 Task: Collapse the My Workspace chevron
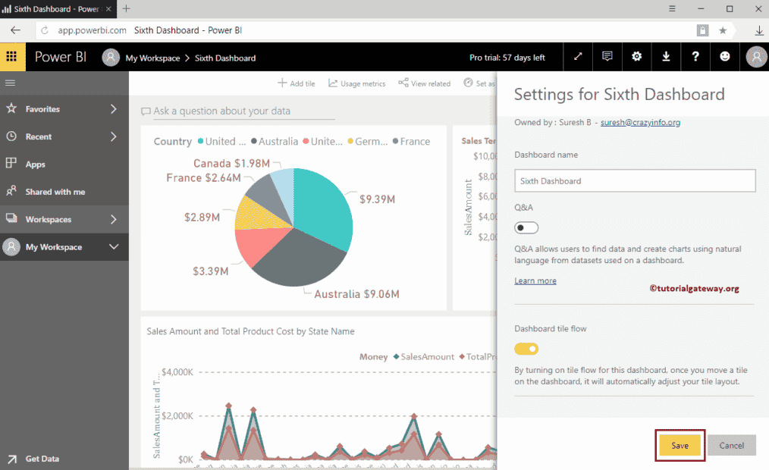tap(114, 247)
